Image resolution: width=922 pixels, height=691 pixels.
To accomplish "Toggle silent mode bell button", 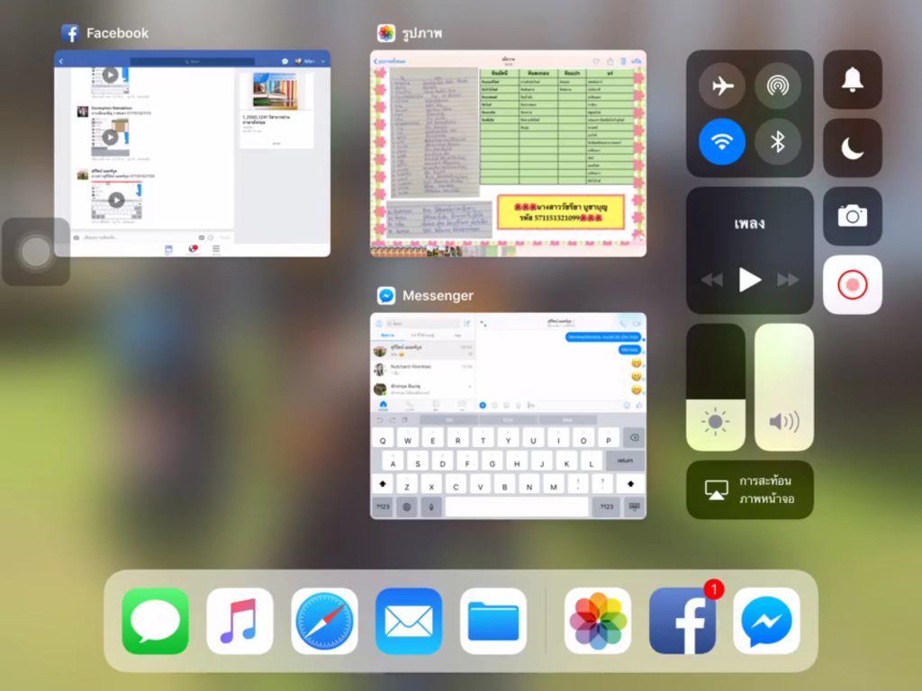I will pos(852,80).
